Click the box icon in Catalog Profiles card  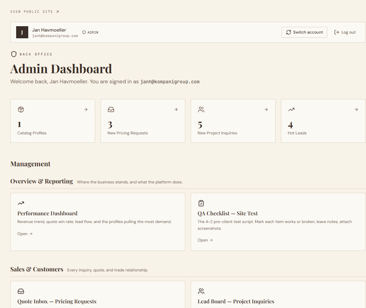[x=21, y=109]
